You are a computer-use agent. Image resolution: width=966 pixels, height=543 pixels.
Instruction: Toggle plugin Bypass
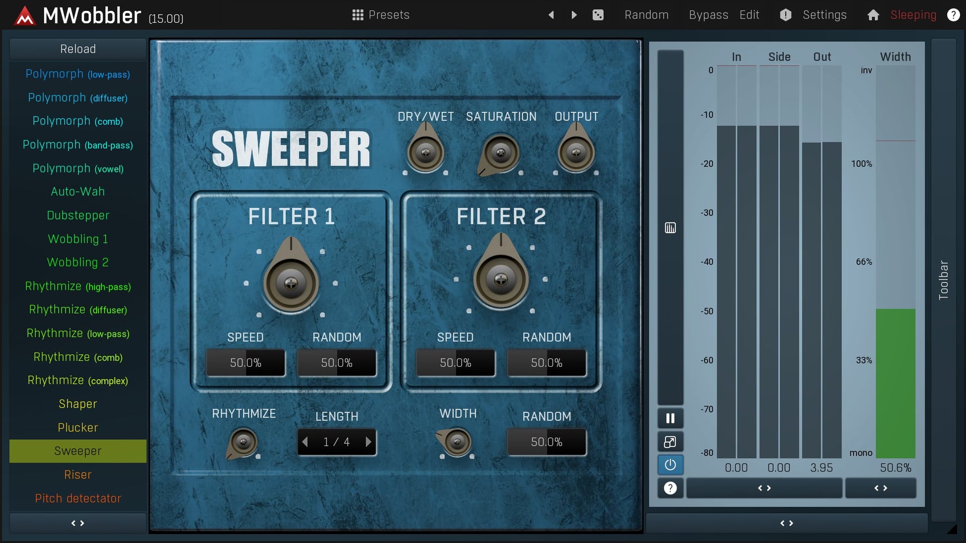708,15
